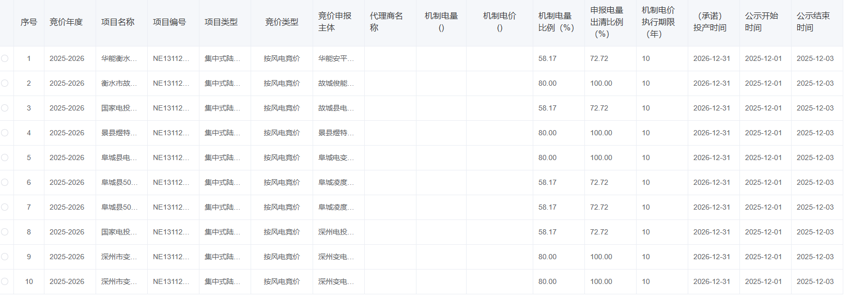Click 按风电竞价 in row 7

click(282, 207)
